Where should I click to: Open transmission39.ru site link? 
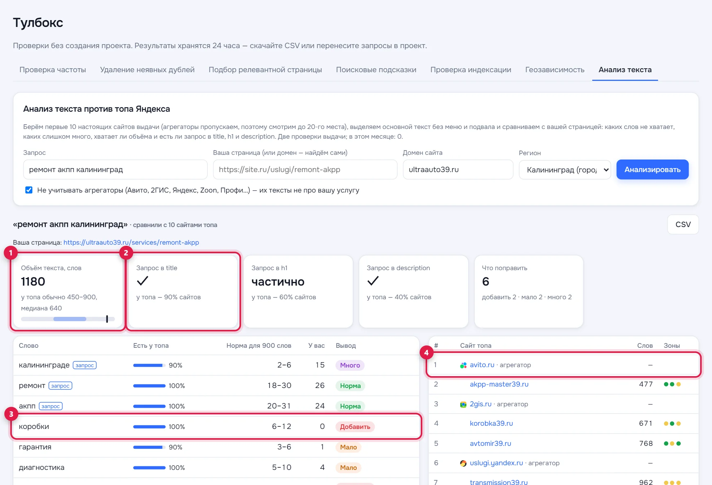click(498, 482)
